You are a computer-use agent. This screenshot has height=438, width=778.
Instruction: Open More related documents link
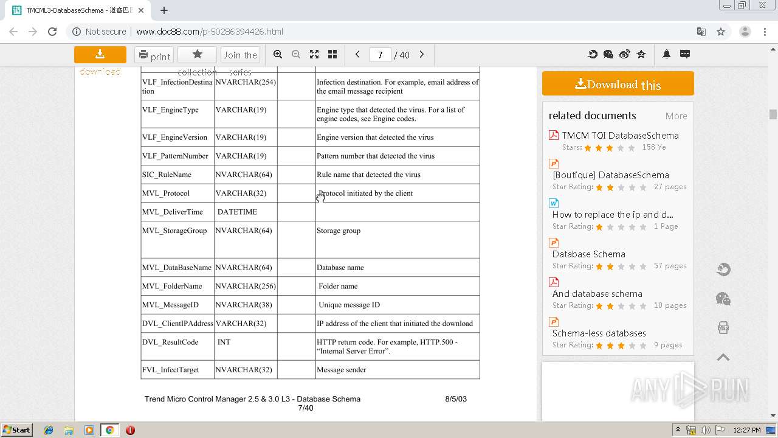pos(676,116)
